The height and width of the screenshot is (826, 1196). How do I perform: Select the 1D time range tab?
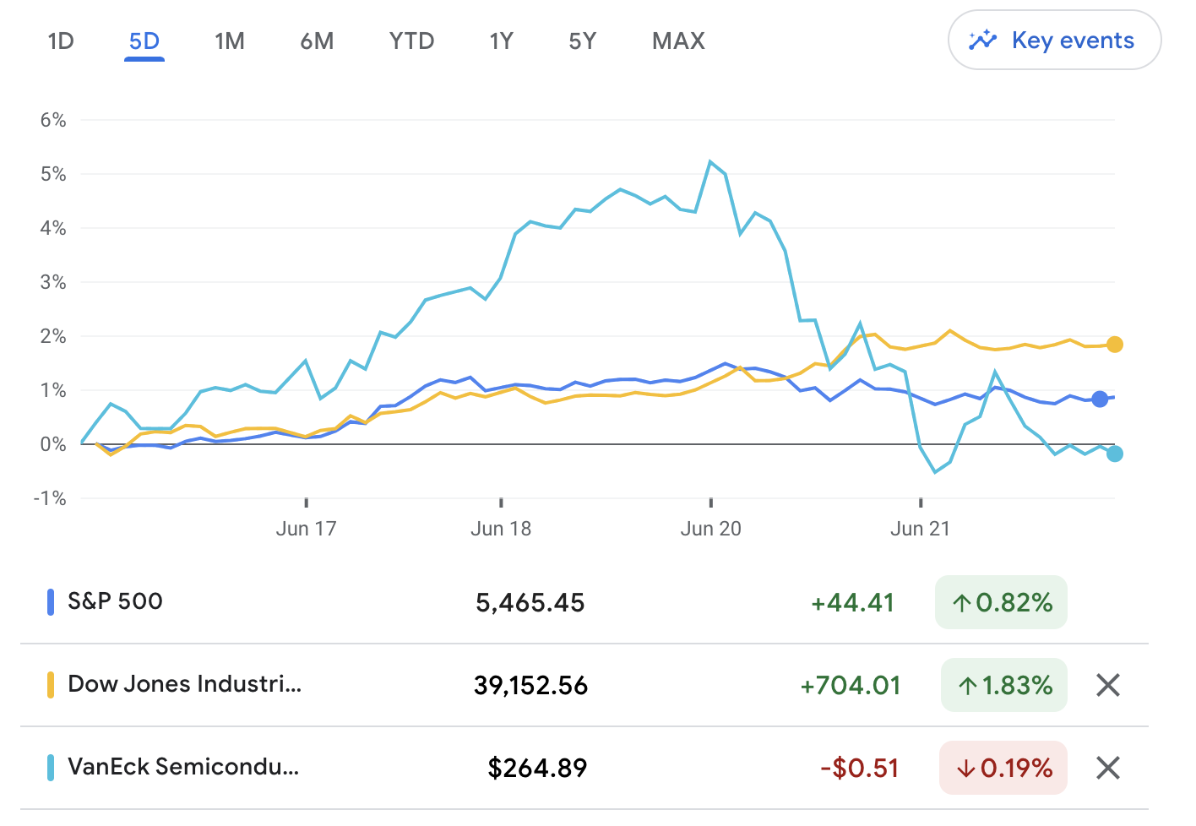(61, 41)
